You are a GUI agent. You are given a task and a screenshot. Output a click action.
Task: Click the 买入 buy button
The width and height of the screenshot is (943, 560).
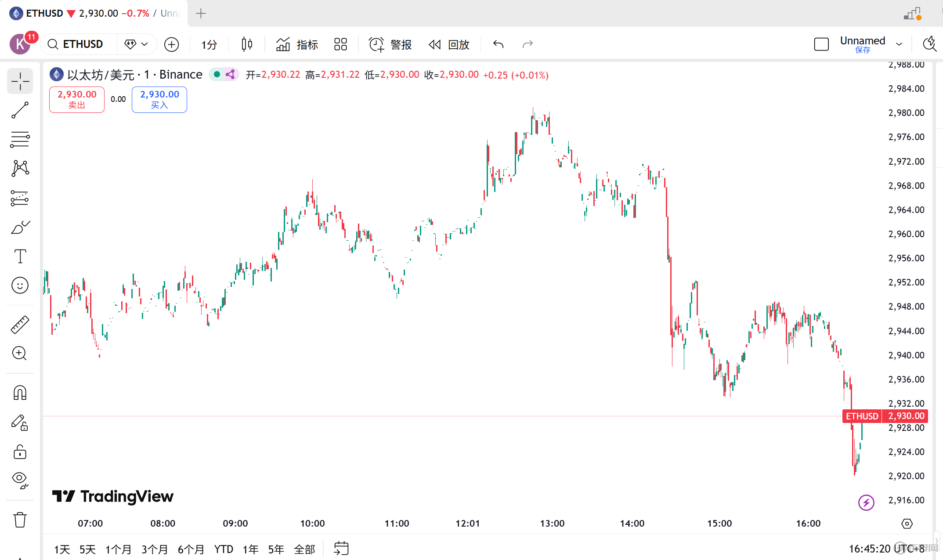pyautogui.click(x=159, y=100)
